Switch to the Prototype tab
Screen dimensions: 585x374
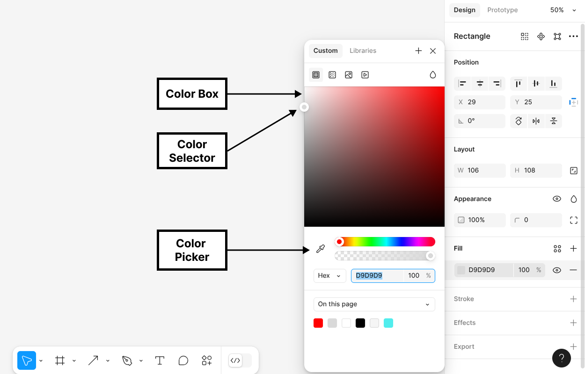(x=502, y=10)
